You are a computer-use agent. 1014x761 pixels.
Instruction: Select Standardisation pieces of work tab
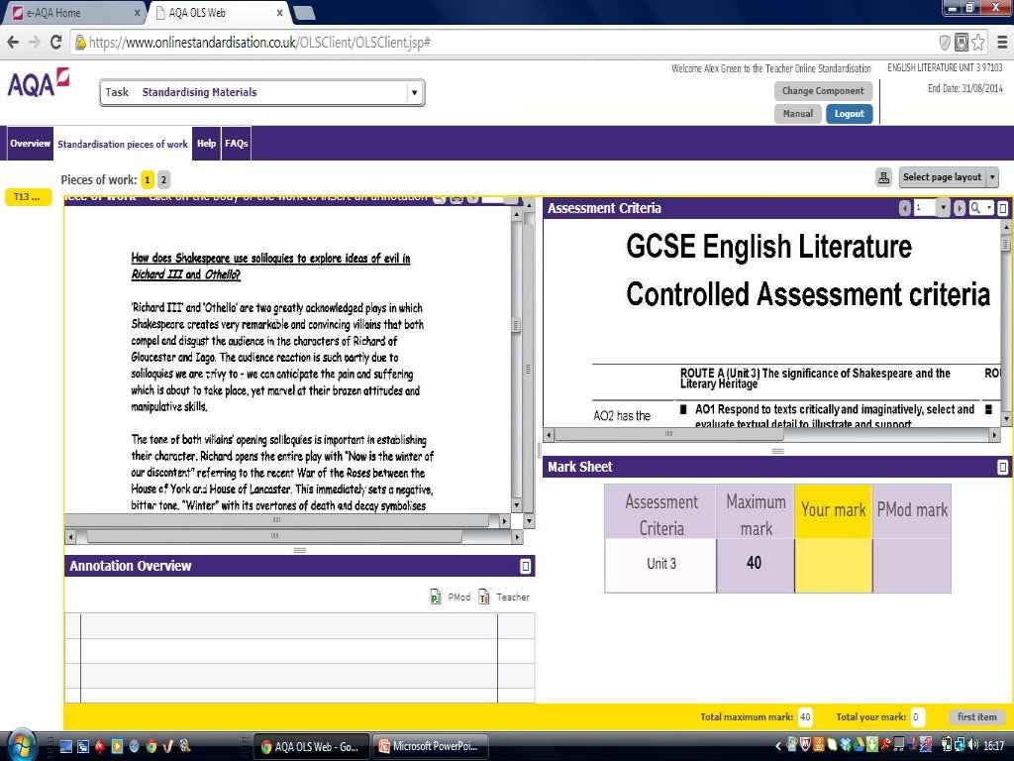click(x=122, y=144)
